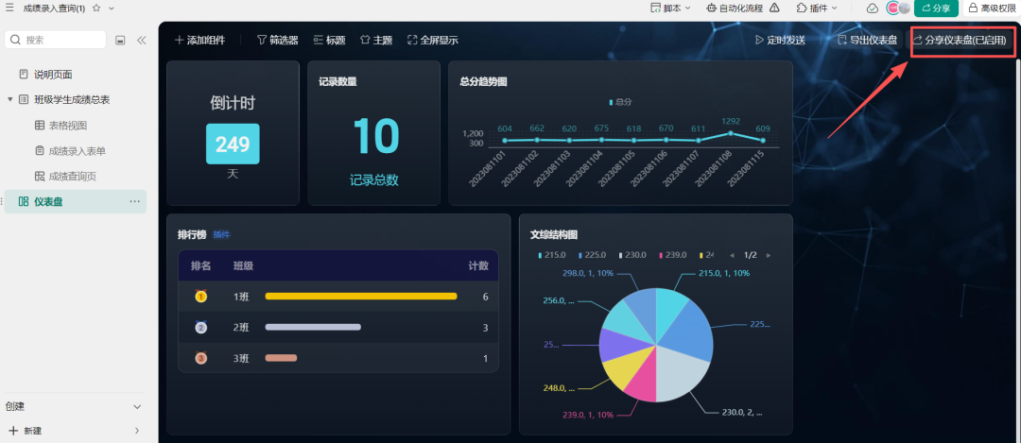This screenshot has width=1021, height=443.
Task: Click the 249 countdown number box
Action: tap(233, 144)
